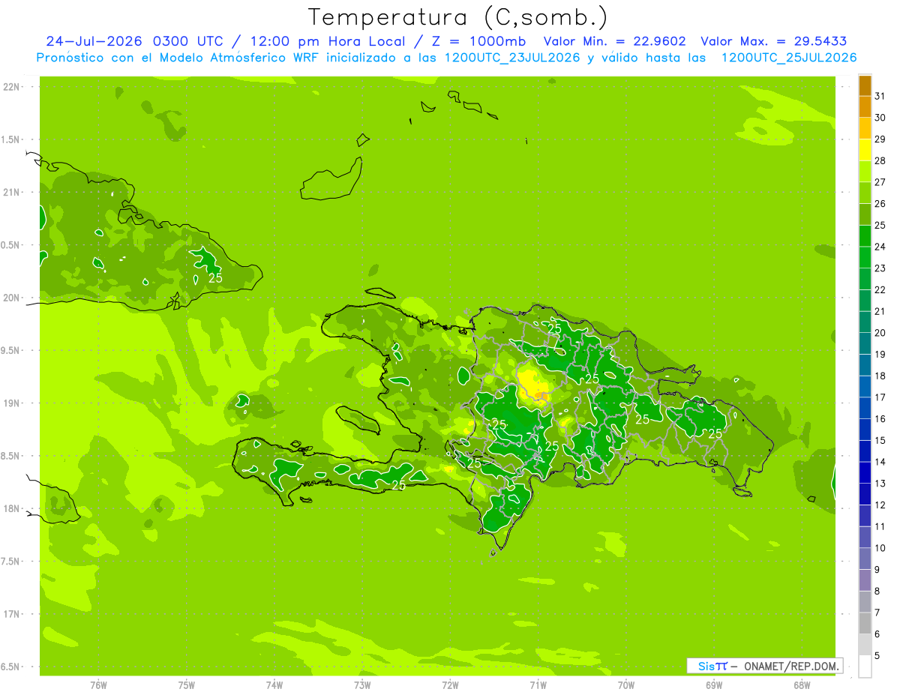This screenshot has height=695, width=900.
Task: Click the 'Z = 1000mb' level text
Action: 478,41
